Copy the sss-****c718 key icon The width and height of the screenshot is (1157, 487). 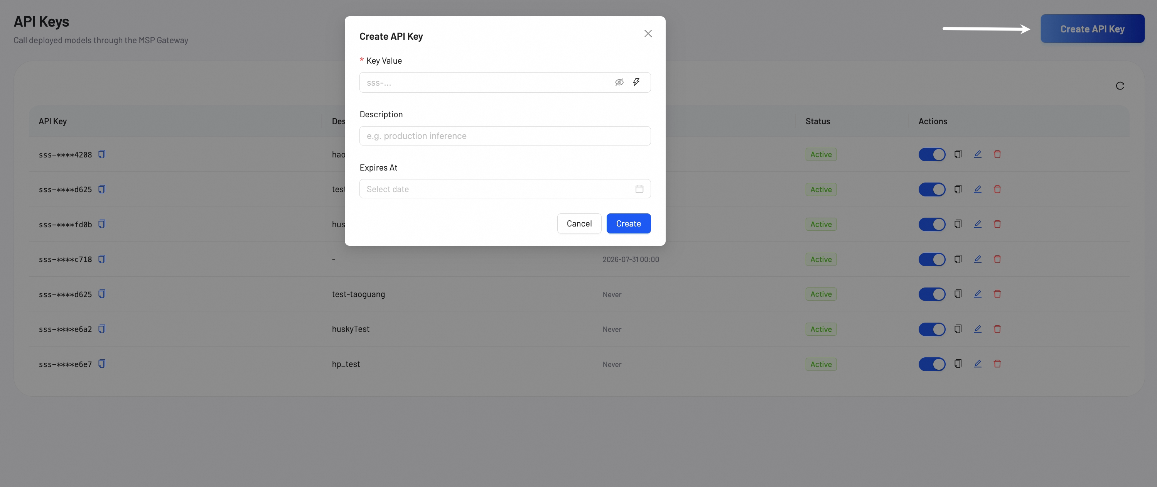(102, 259)
